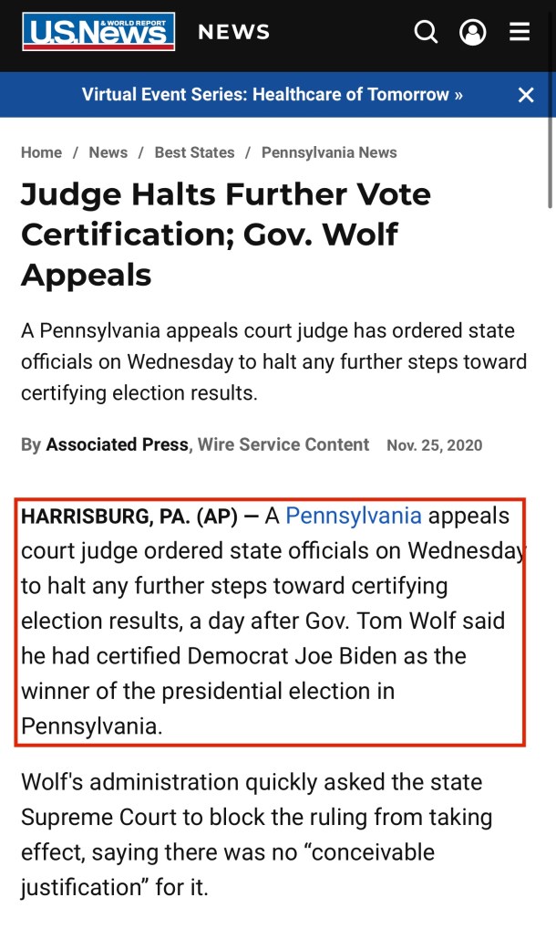Click the page scrollbar on the right edge
The width and height of the screenshot is (556, 929).
[550, 164]
